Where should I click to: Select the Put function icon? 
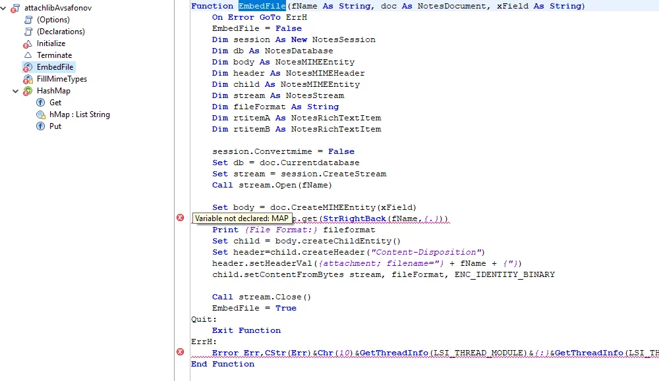[x=40, y=126]
